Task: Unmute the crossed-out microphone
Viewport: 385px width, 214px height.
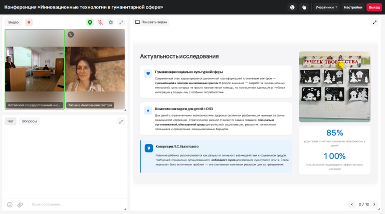Action: coord(100,22)
